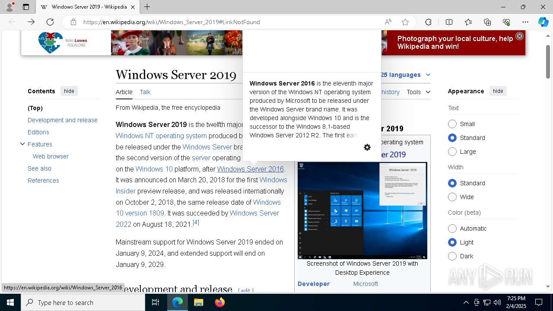Open Microsoft Edge from the taskbar
This screenshot has height=311, width=553.
click(x=178, y=302)
